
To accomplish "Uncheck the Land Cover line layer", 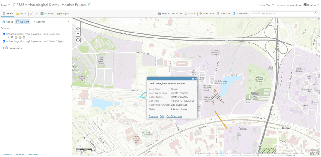I will click(x=3, y=34).
